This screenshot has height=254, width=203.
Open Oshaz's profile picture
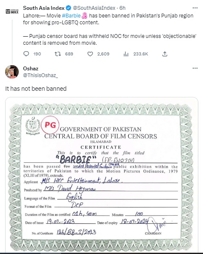click(12, 72)
